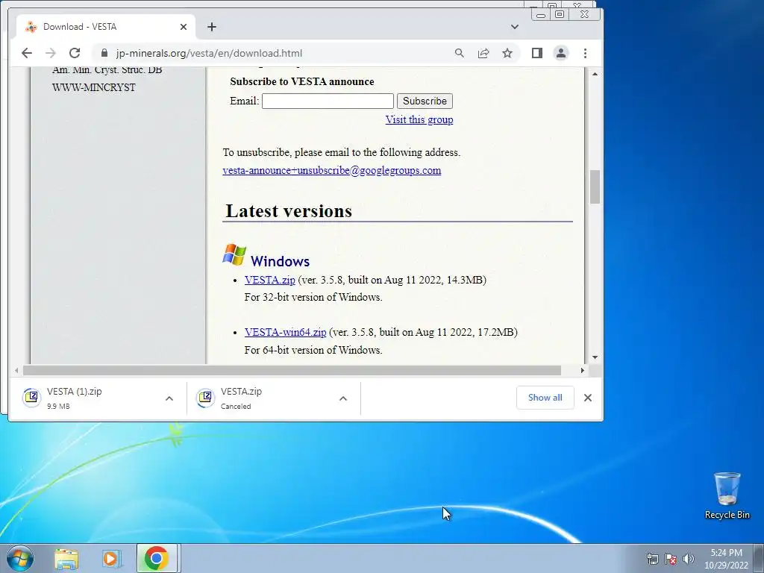Open the Visit this group link

point(419,119)
